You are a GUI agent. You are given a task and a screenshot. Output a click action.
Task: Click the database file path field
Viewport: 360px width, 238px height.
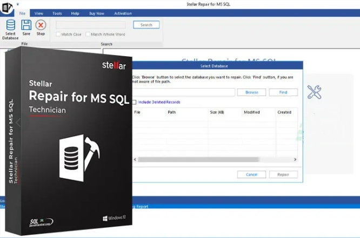tap(183, 92)
